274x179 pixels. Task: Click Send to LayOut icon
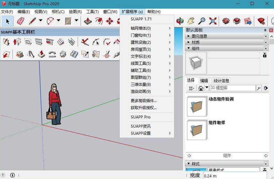click(247, 21)
